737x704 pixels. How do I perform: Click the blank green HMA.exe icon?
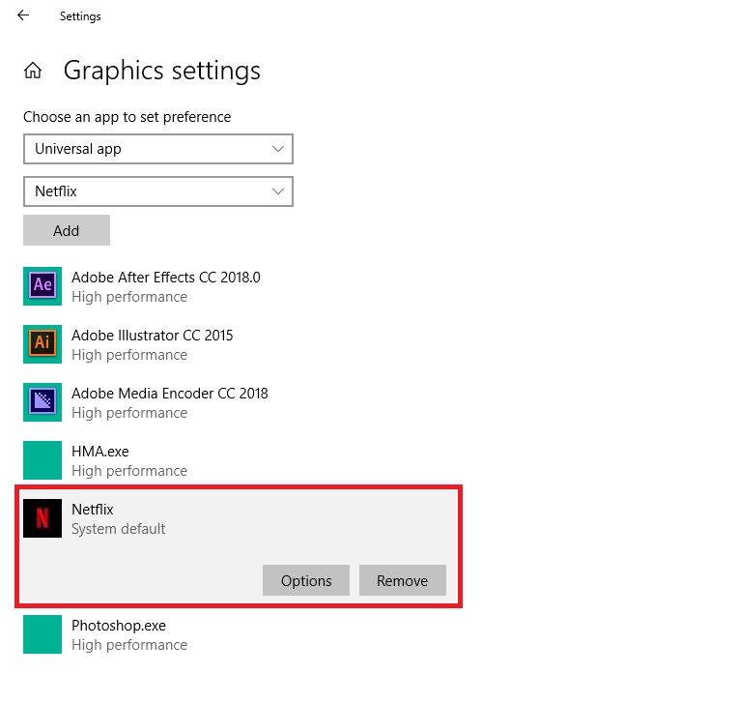coord(43,460)
